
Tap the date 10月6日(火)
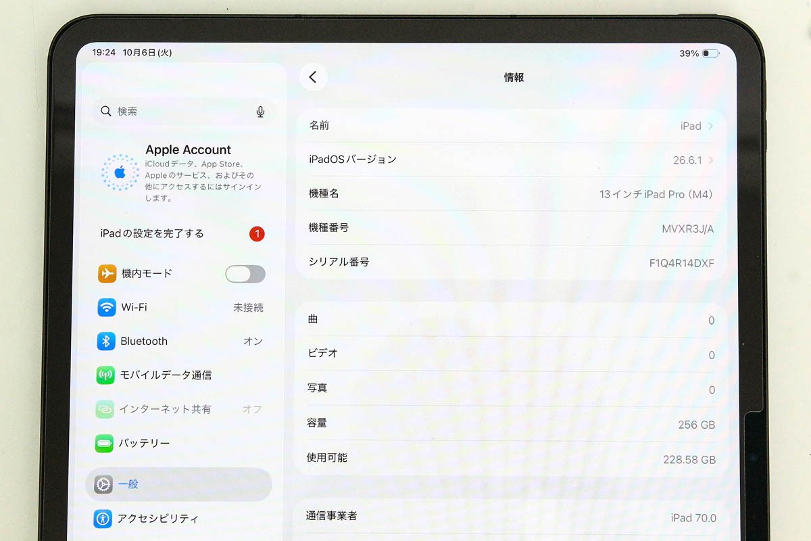click(147, 52)
